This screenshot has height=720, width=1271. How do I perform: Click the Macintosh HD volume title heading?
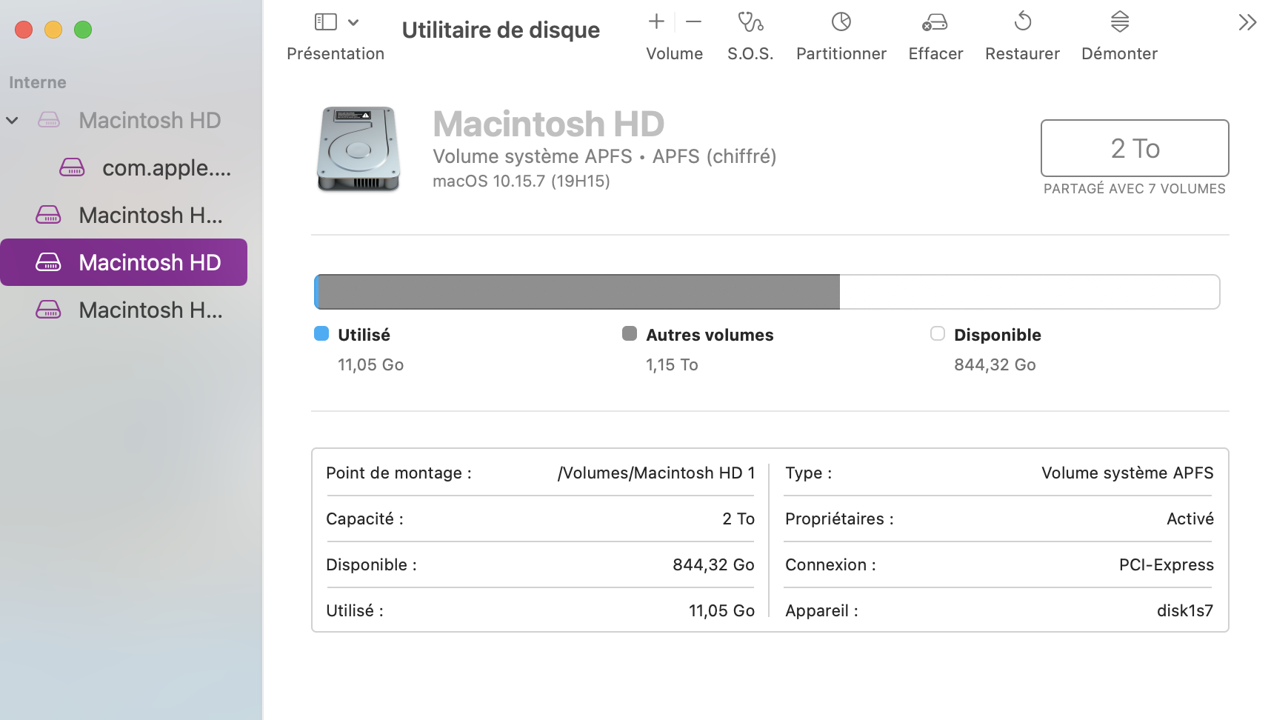click(549, 124)
